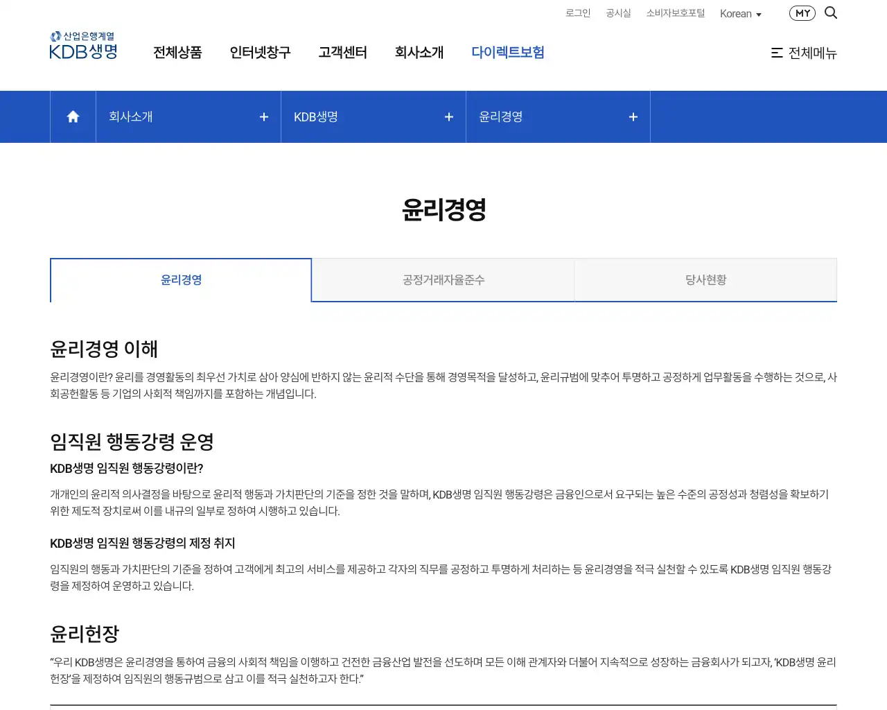Click the home icon in the breadcrumb

coord(72,116)
